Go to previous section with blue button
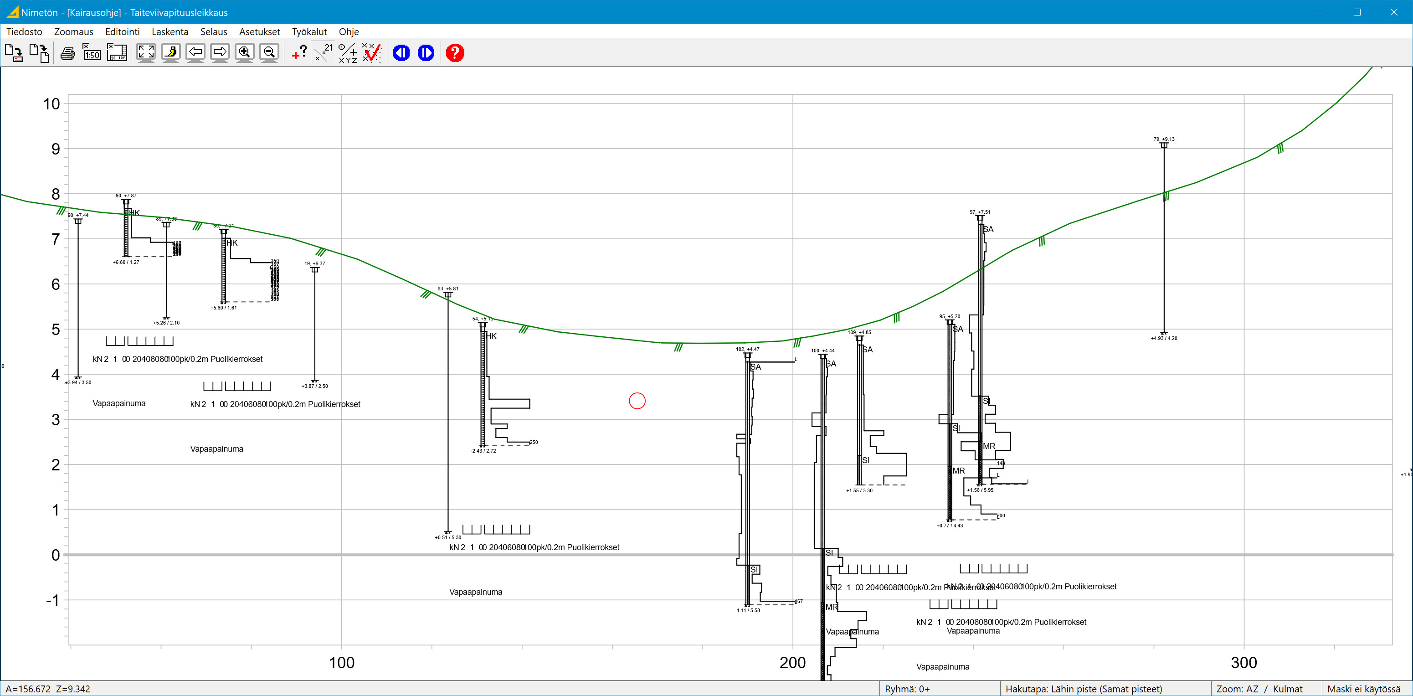 [401, 53]
